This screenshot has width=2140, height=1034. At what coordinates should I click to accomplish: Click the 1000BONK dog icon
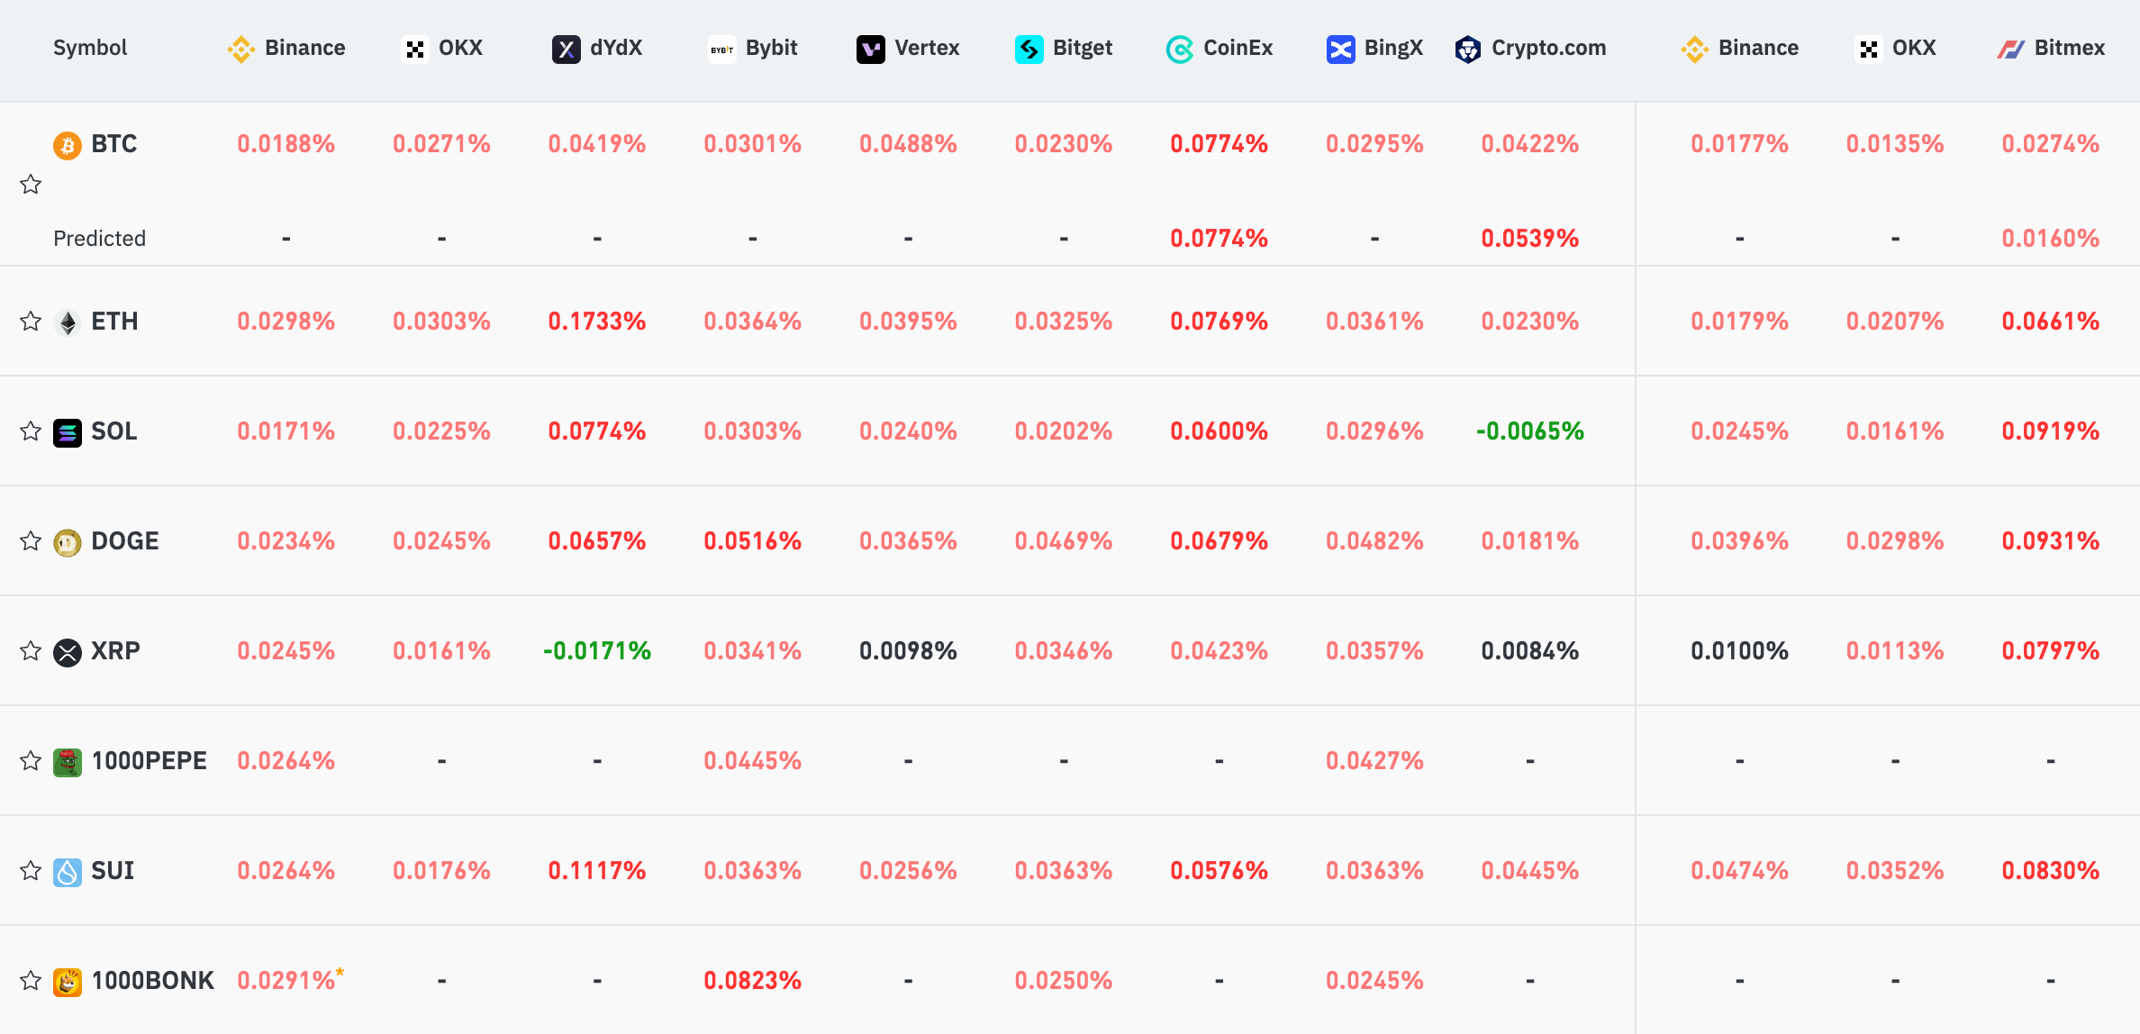(x=68, y=982)
